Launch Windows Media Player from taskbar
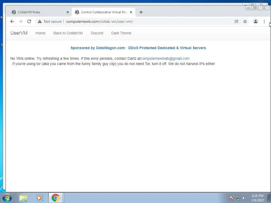The height and width of the screenshot is (203, 271). tap(39, 198)
